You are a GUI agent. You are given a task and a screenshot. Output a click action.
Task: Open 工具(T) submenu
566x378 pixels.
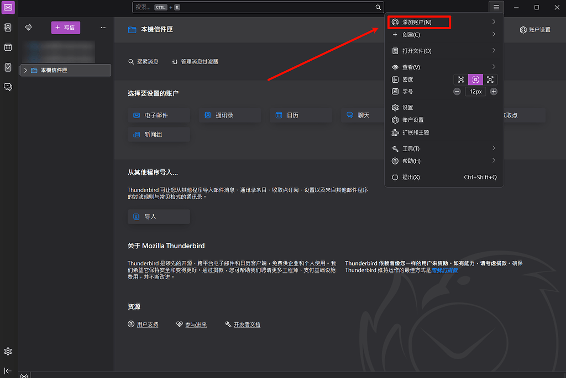[444, 148]
